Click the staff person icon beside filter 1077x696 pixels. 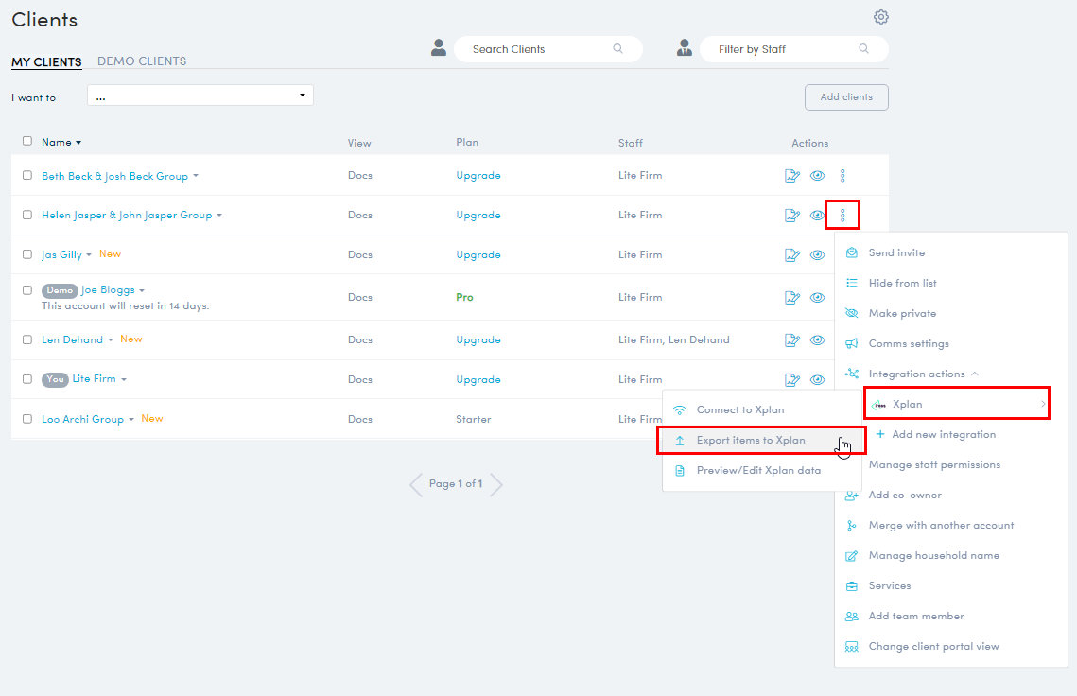[x=685, y=48]
